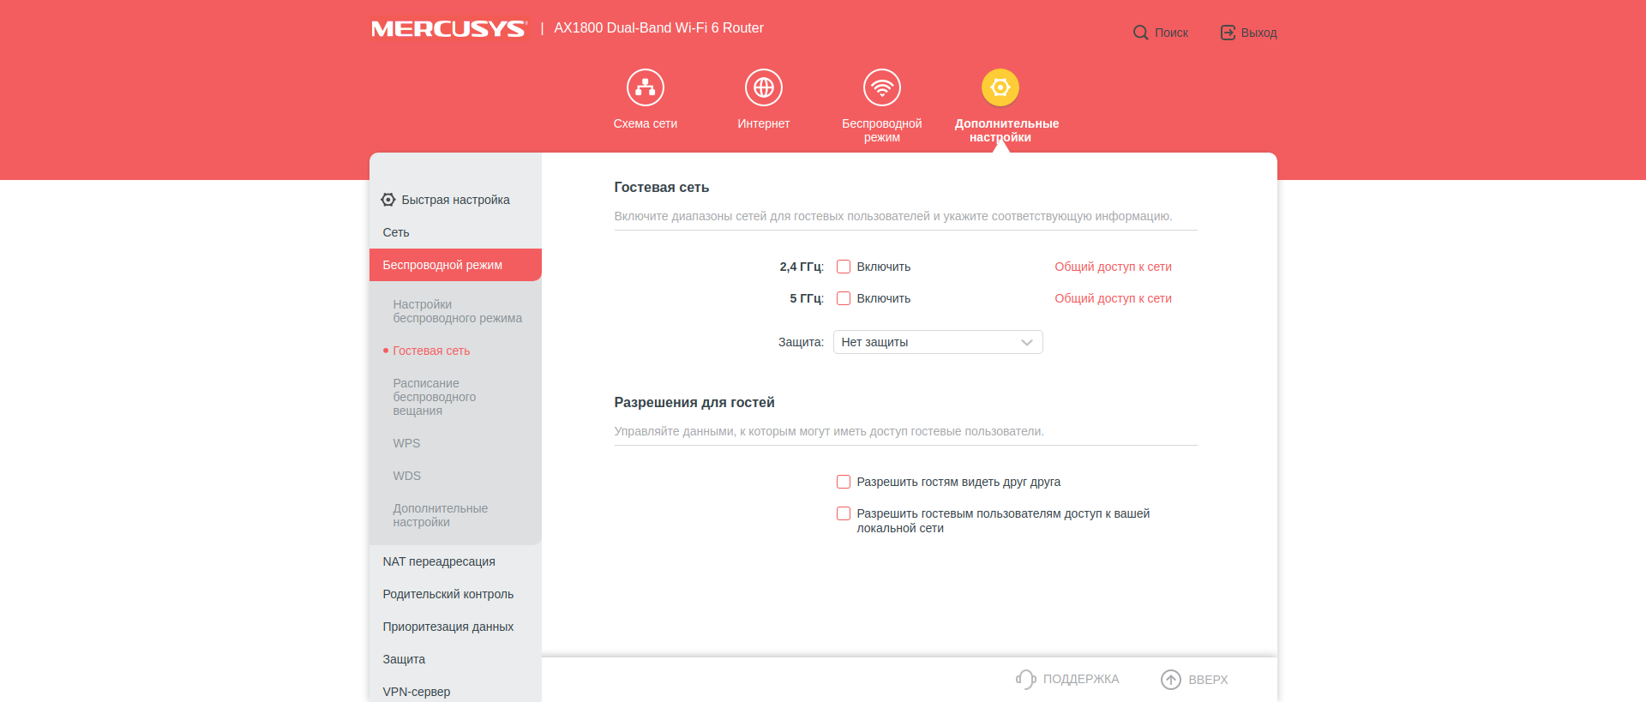The width and height of the screenshot is (1646, 702).
Task: Check Разрешить гостям видеть друг друга
Action: [x=844, y=482]
